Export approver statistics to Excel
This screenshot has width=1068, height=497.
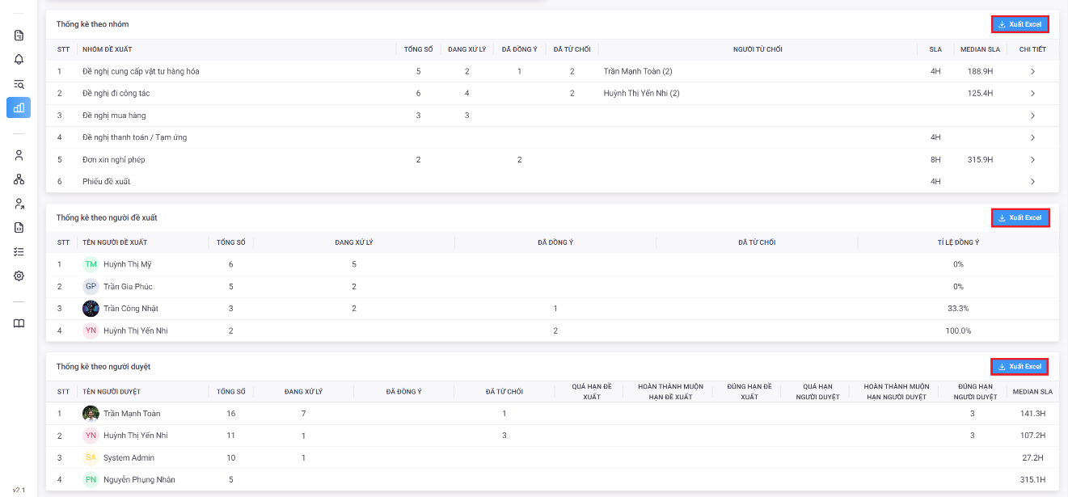1020,367
